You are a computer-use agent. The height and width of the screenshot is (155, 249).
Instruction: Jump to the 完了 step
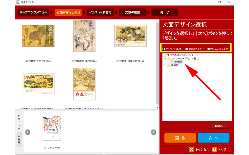pos(165,12)
